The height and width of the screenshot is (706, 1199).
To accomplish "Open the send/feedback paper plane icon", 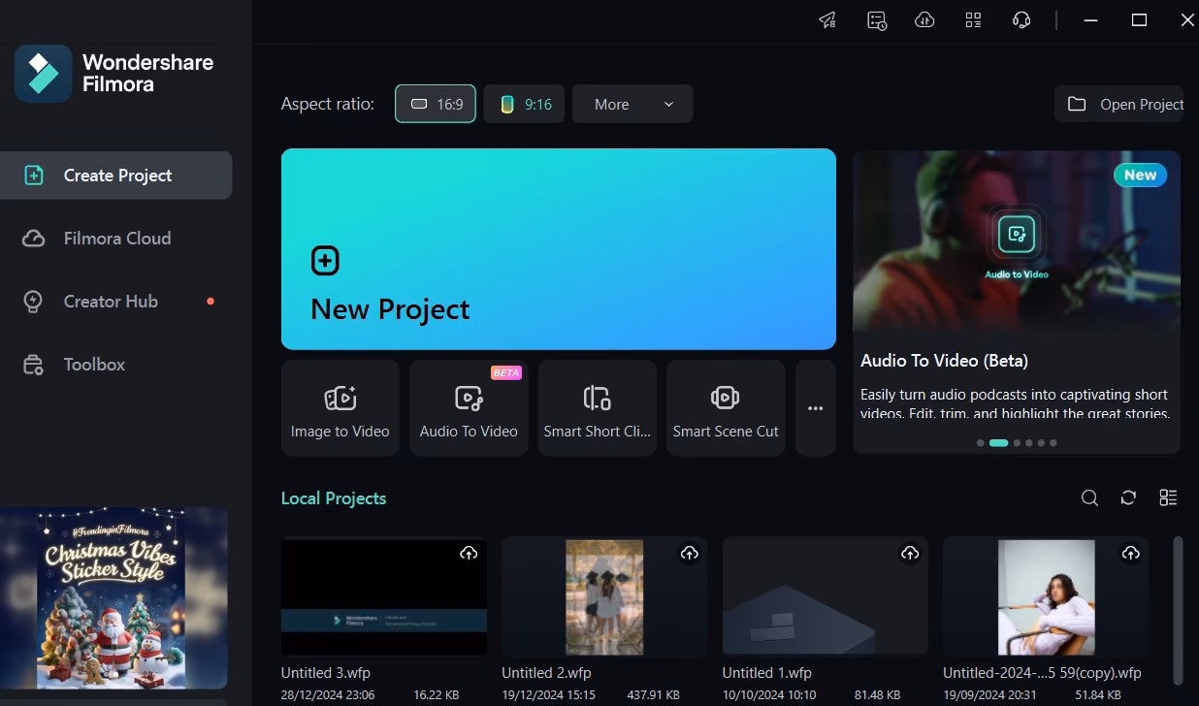I will point(827,20).
